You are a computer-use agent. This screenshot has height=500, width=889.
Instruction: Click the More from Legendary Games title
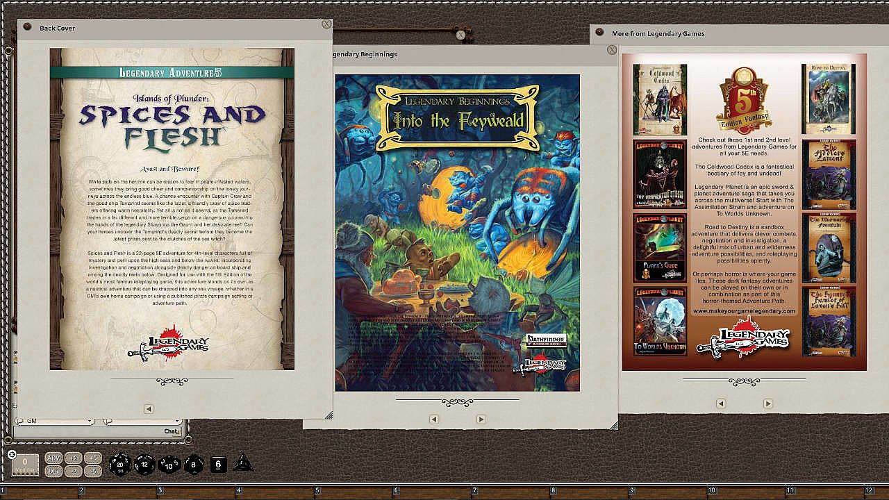(658, 33)
